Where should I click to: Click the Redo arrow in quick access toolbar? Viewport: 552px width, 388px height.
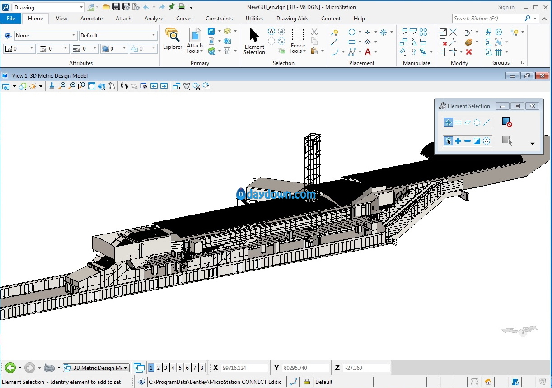161,7
